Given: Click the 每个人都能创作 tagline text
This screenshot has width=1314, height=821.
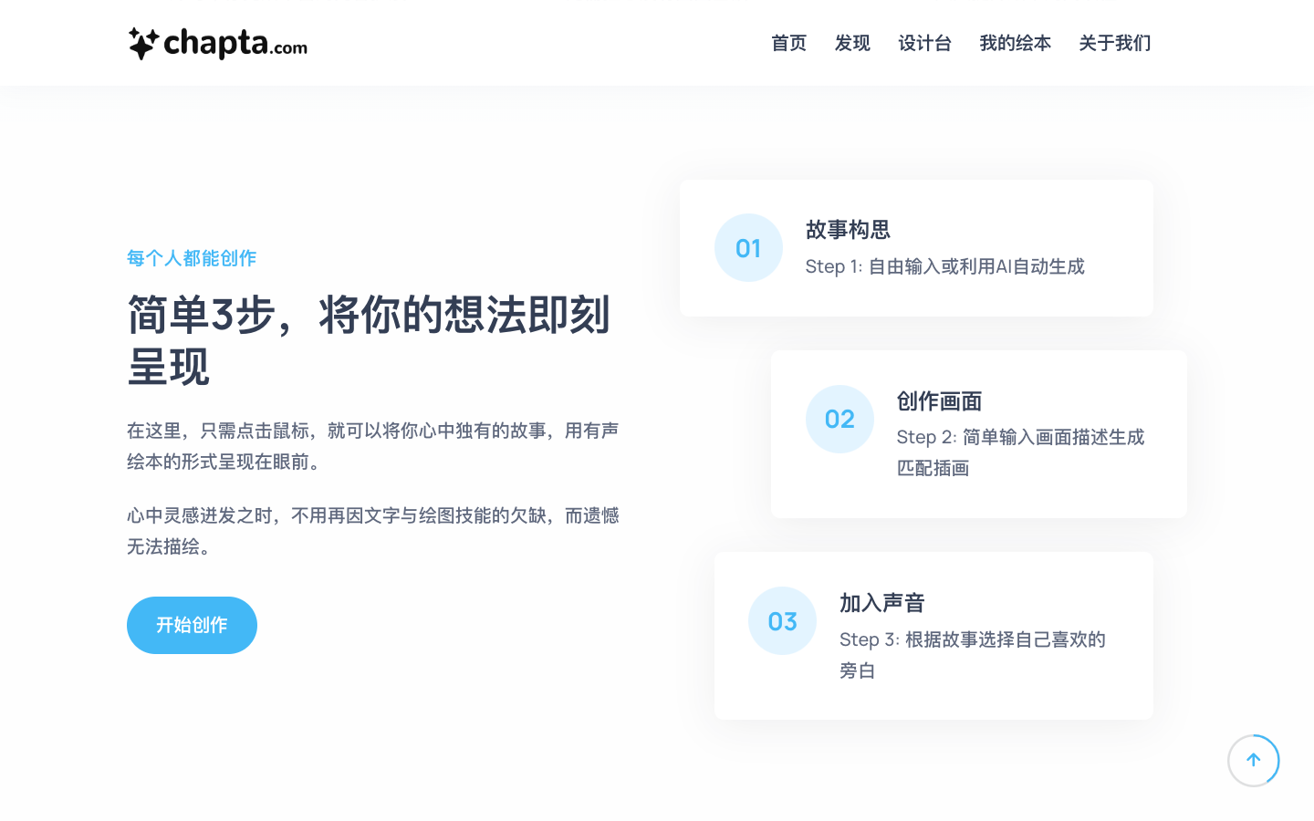Looking at the screenshot, I should (x=192, y=258).
